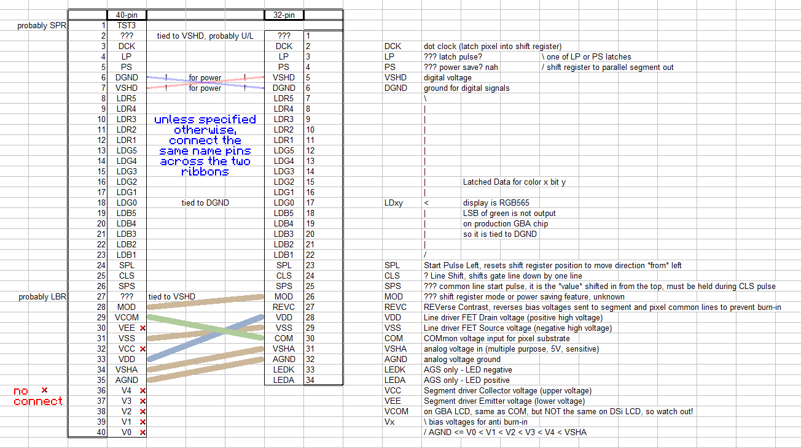Image resolution: width=801 pixels, height=448 pixels.
Task: Click the 'probably LBR' annotation cell
Action: click(42, 296)
